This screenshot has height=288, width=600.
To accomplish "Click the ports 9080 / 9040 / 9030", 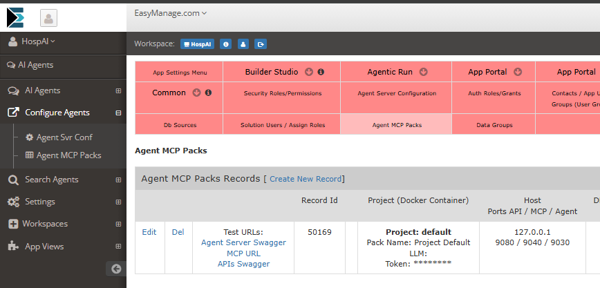I will [x=532, y=242].
